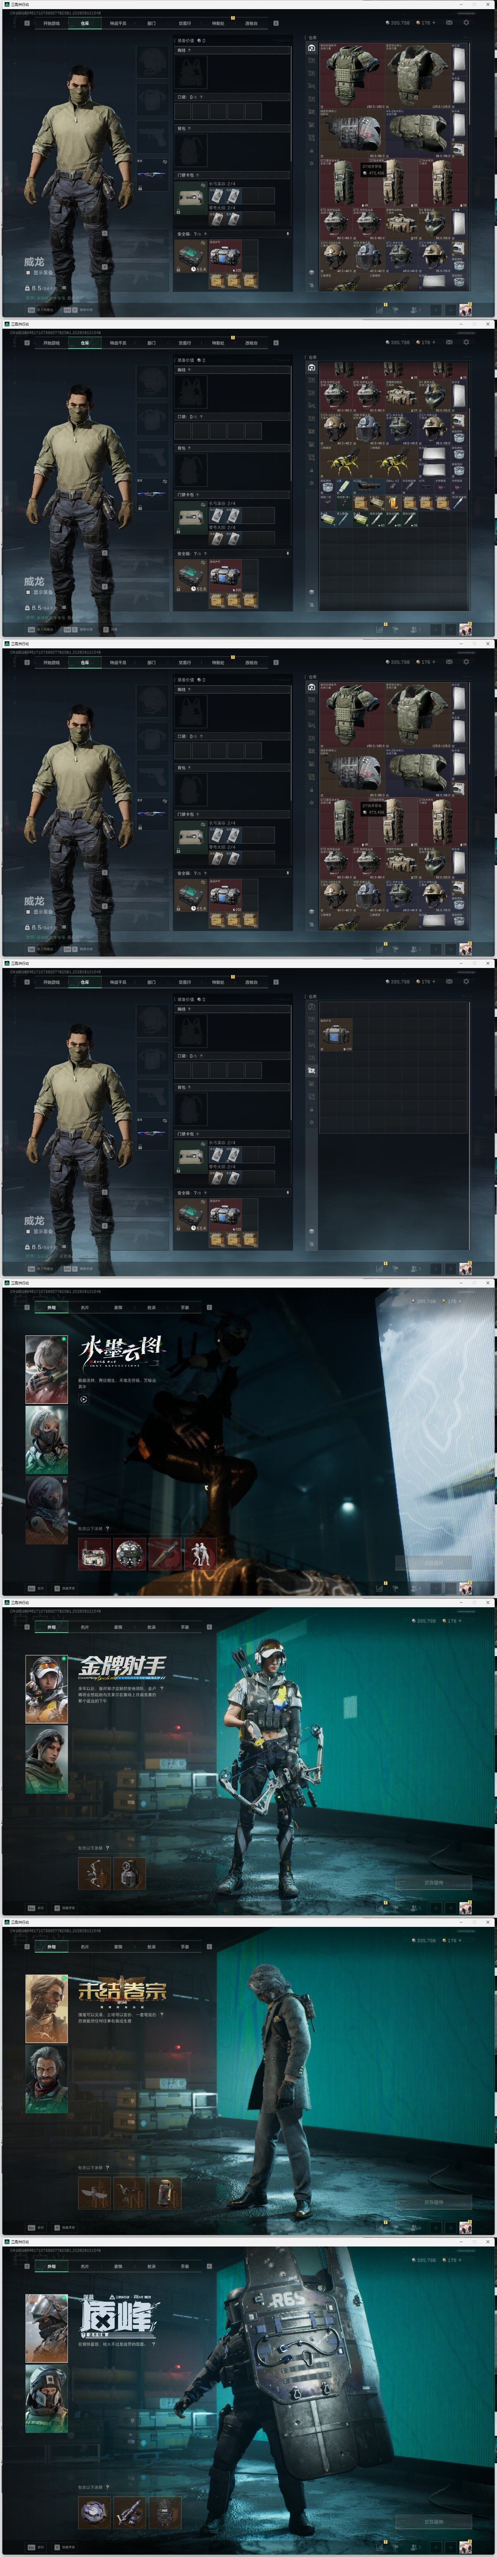Image resolution: width=497 pixels, height=2557 pixels.
Task: Select the two-figures skill icon in 水墨云图 window
Action: pos(201,1553)
